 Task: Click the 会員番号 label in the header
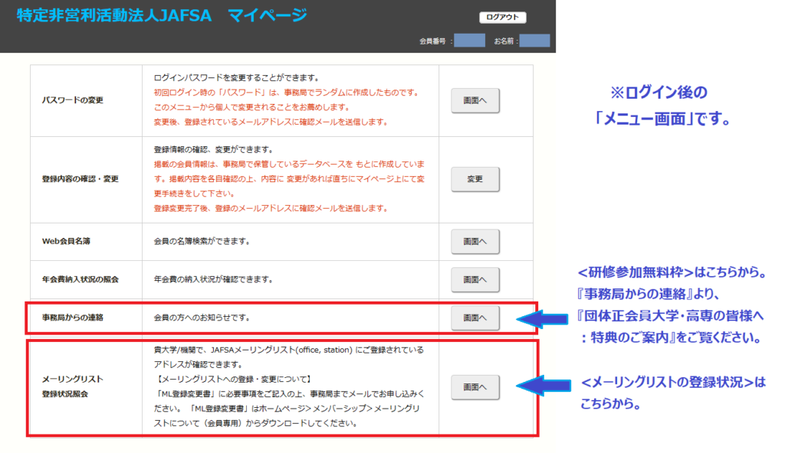point(432,41)
